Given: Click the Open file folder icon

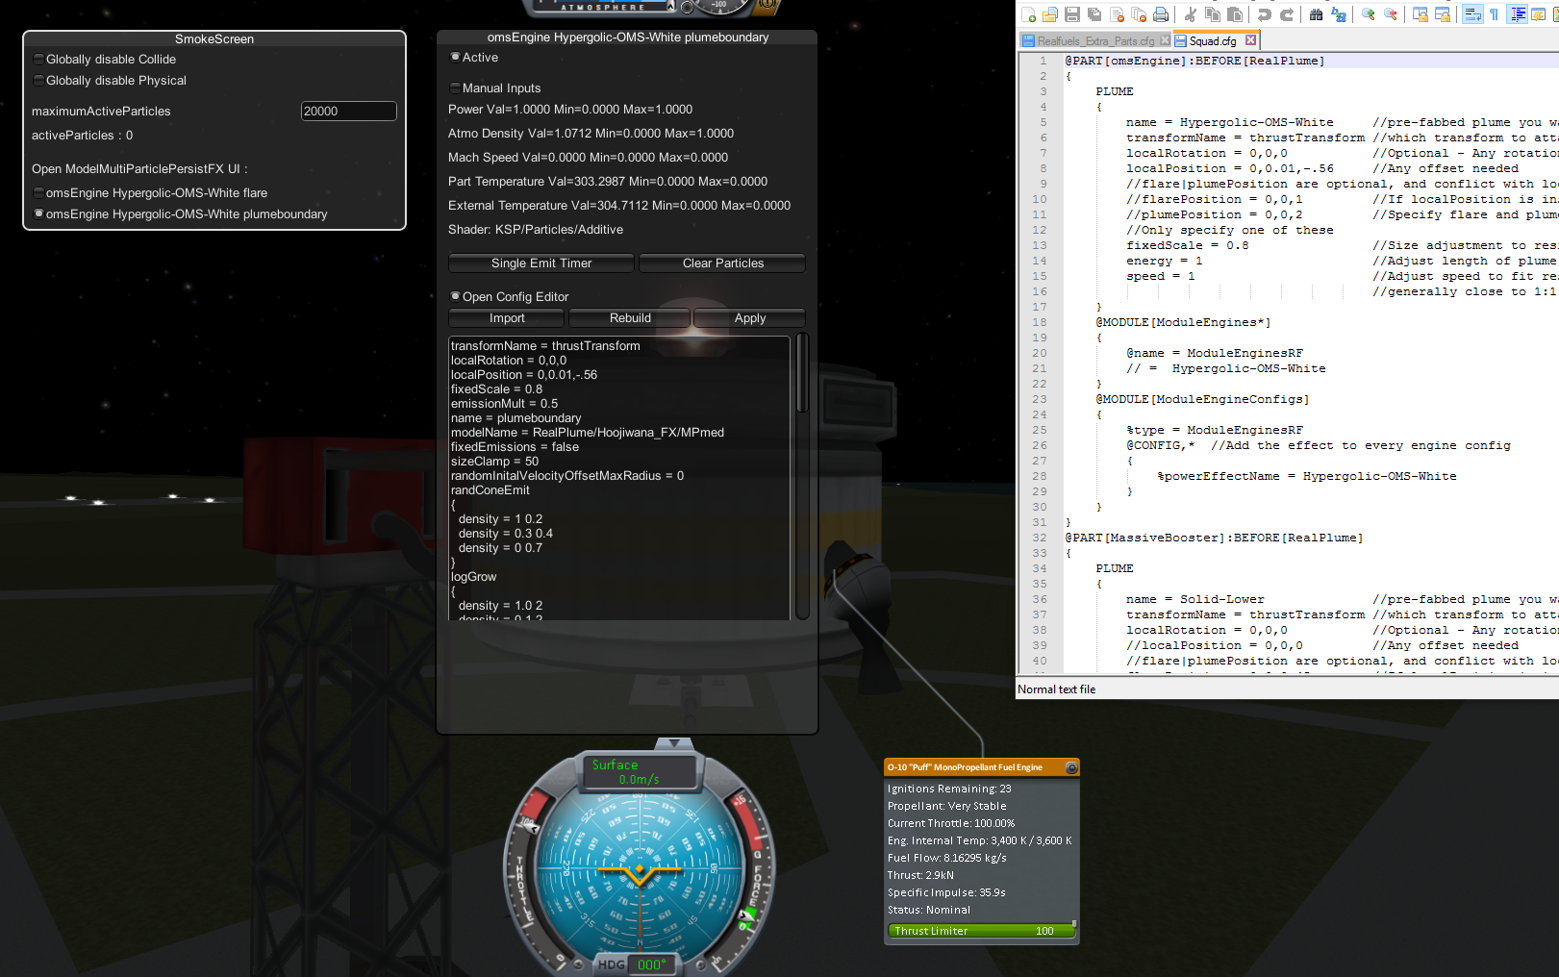Looking at the screenshot, I should 1050,14.
